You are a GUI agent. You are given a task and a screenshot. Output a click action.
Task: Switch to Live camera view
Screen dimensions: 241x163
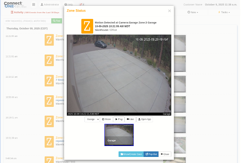coord(130,119)
